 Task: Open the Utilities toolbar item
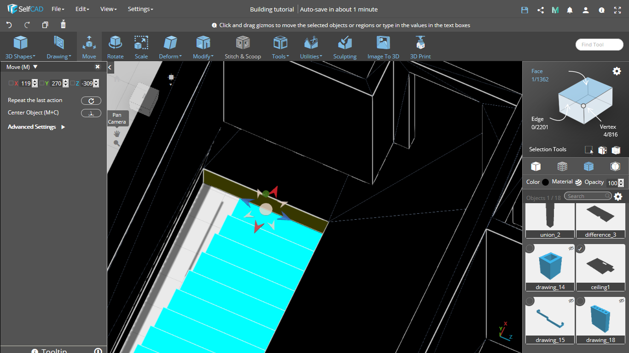coord(311,47)
